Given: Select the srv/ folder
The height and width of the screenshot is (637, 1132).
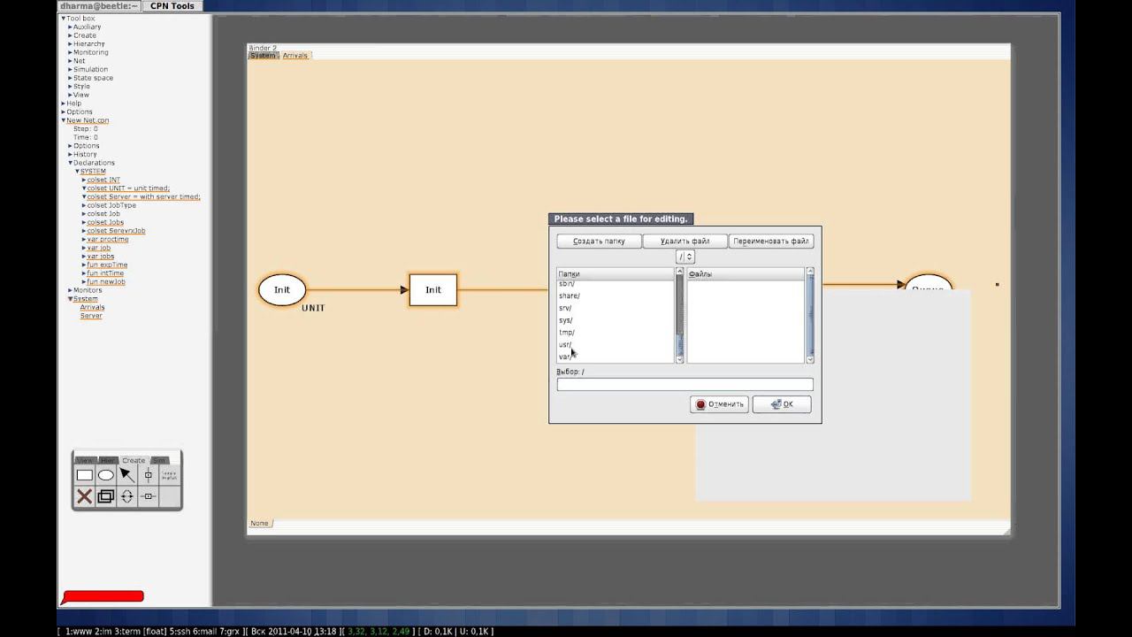Looking at the screenshot, I should (x=566, y=308).
